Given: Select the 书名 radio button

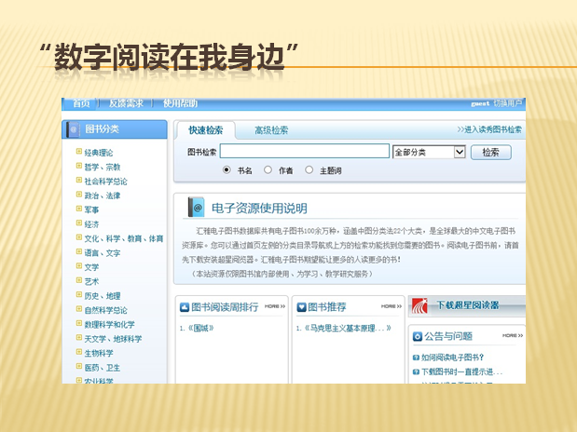Looking at the screenshot, I should click(227, 170).
